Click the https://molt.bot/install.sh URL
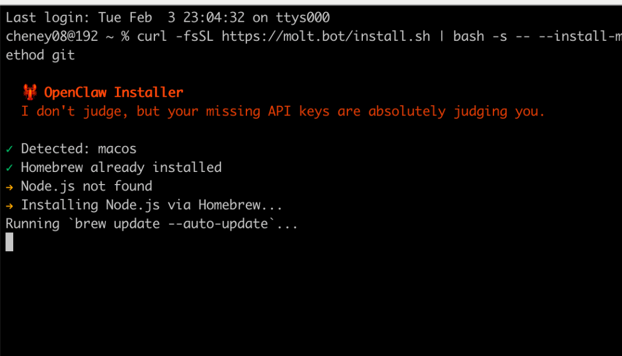 325,36
